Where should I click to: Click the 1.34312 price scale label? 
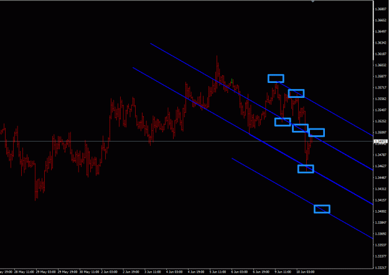coord(381,189)
